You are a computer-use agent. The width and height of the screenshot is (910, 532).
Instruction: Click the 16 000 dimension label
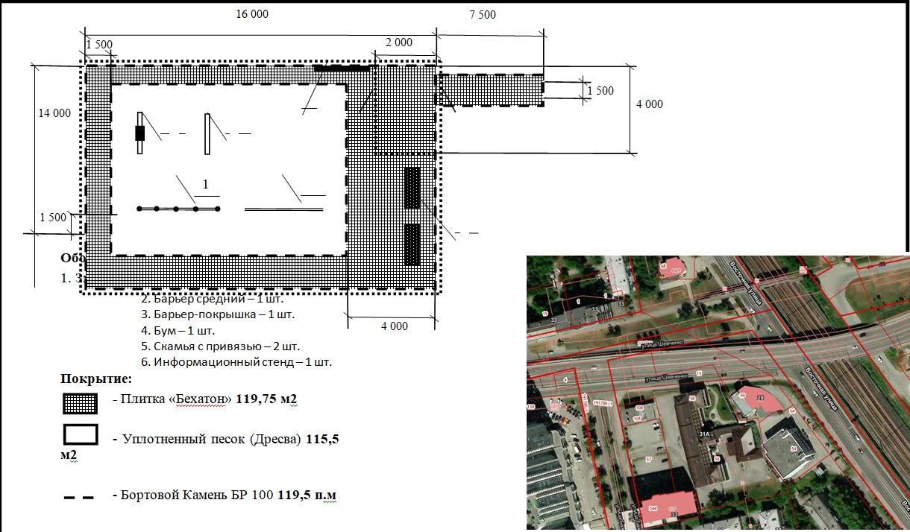pos(252,14)
